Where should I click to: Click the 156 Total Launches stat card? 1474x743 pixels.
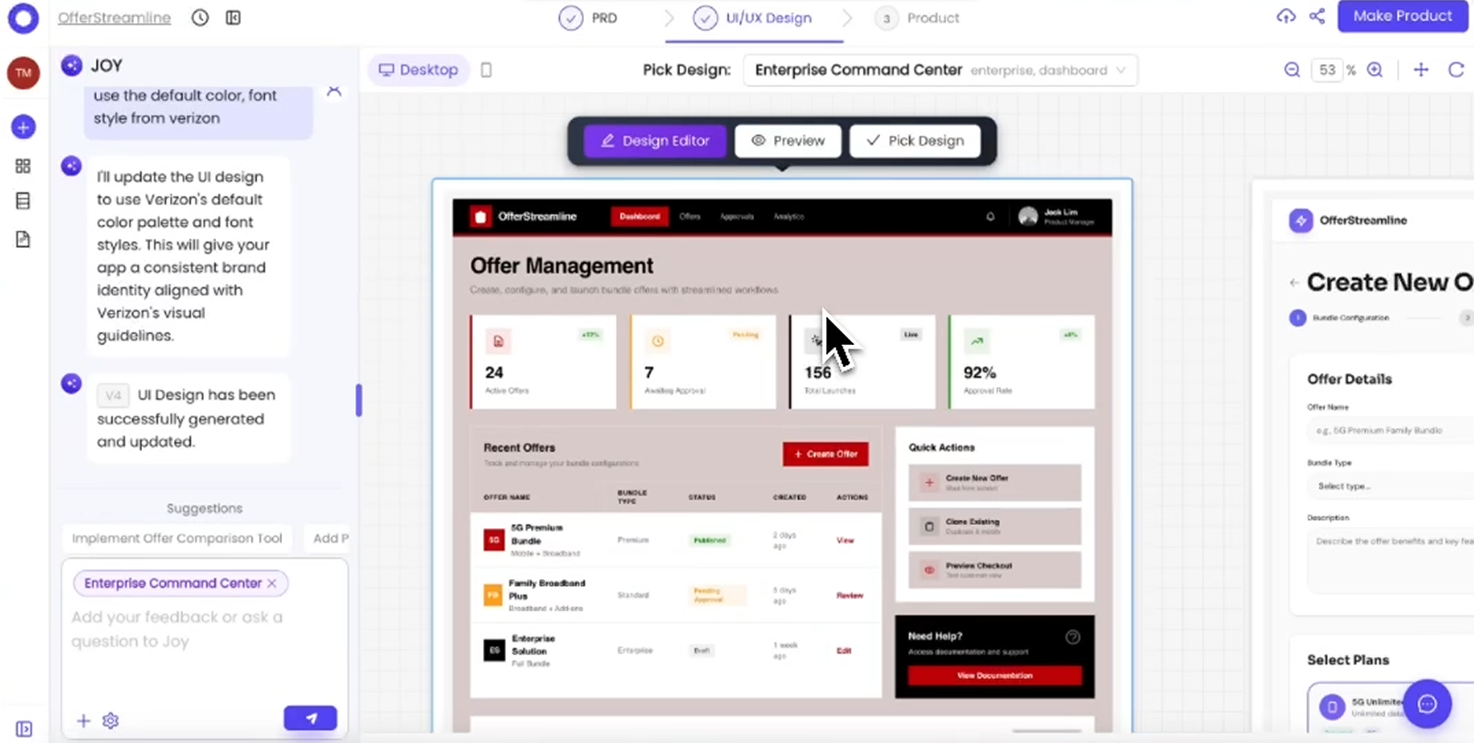coord(862,361)
